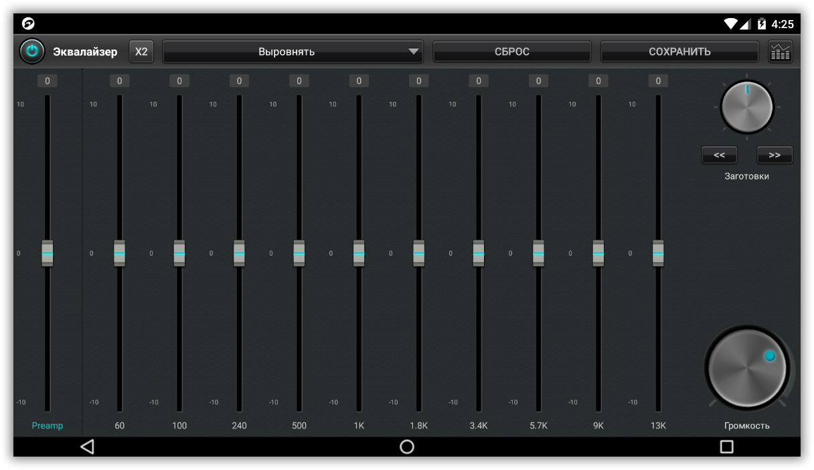The height and width of the screenshot is (470, 814).
Task: Toggle the equalizer power button
Action: point(31,52)
